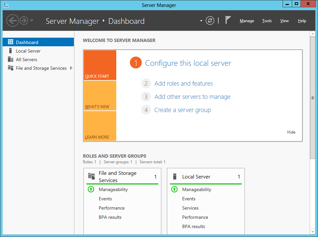
Task: Click green Manageability icon in File and Storage tile
Action: pyautogui.click(x=91, y=189)
